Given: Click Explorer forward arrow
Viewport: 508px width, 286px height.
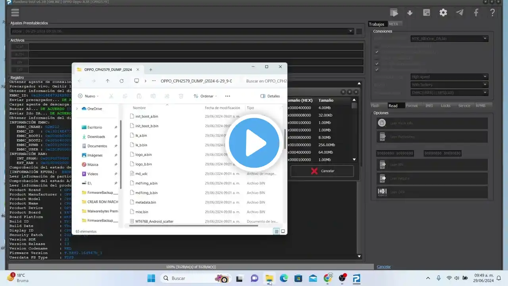Looking at the screenshot, I should point(94,81).
